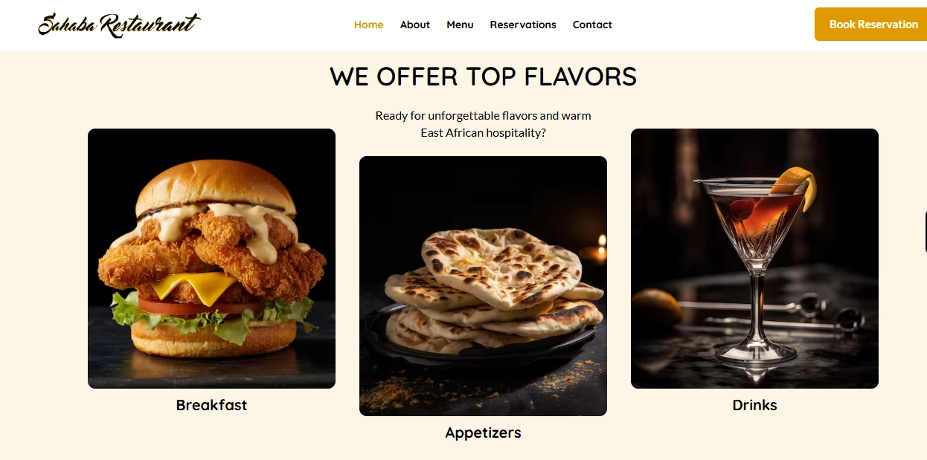Open the Reservations nav item

tap(523, 25)
